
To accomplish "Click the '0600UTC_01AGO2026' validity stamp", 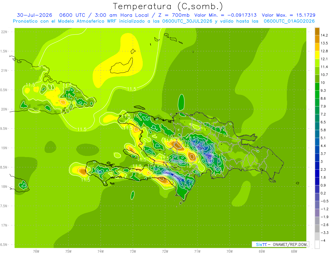I will click(x=289, y=21).
